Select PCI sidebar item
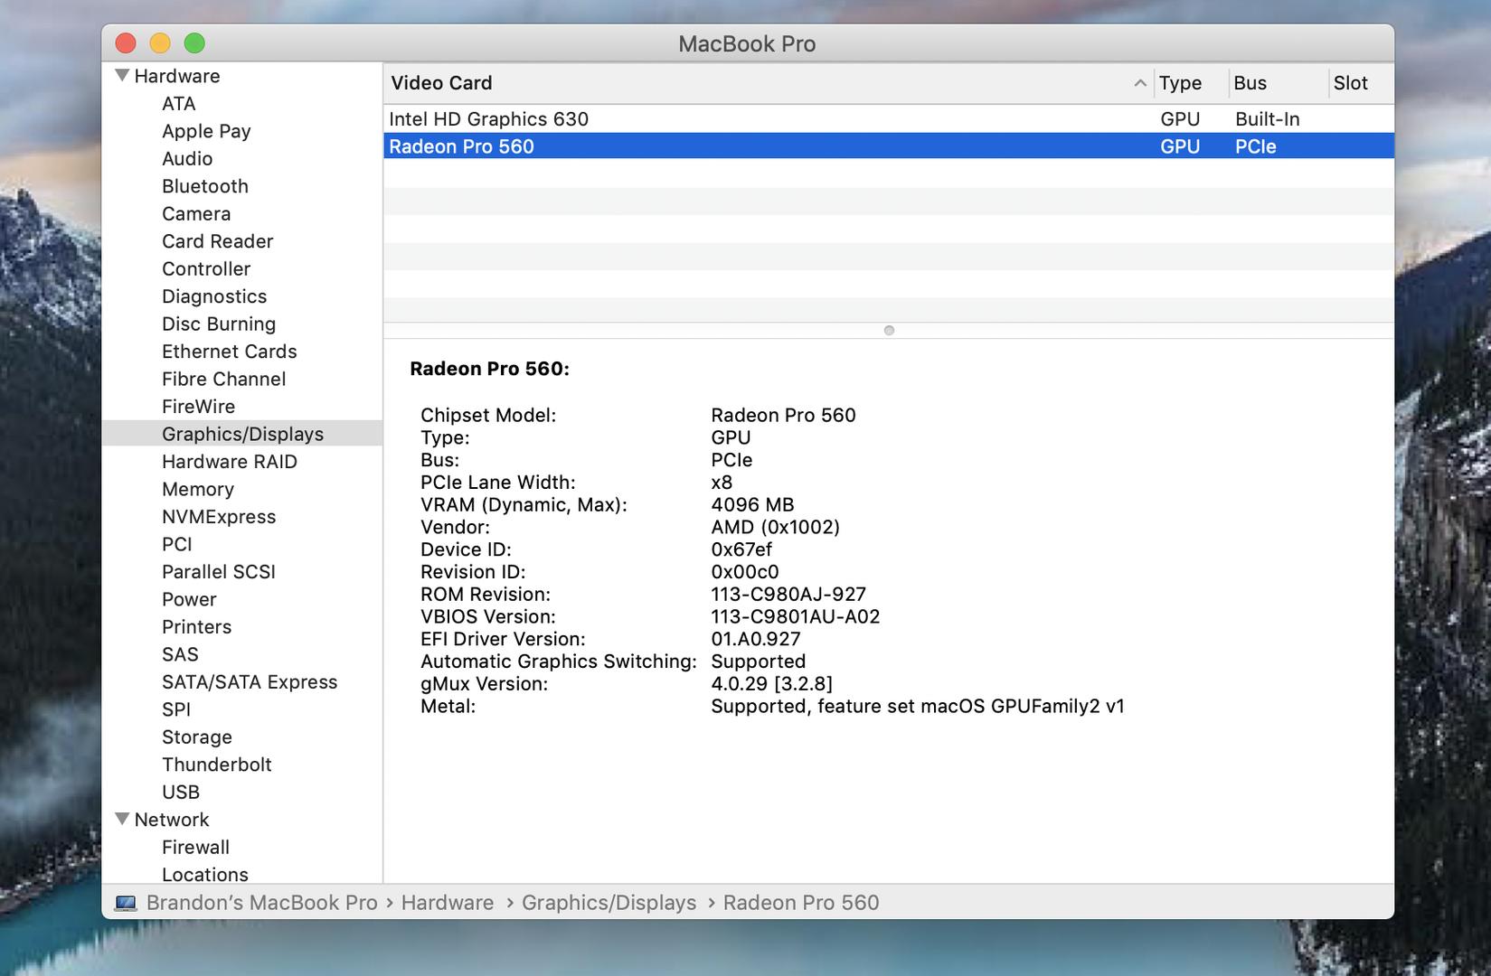Viewport: 1491px width, 976px height. pyautogui.click(x=176, y=545)
